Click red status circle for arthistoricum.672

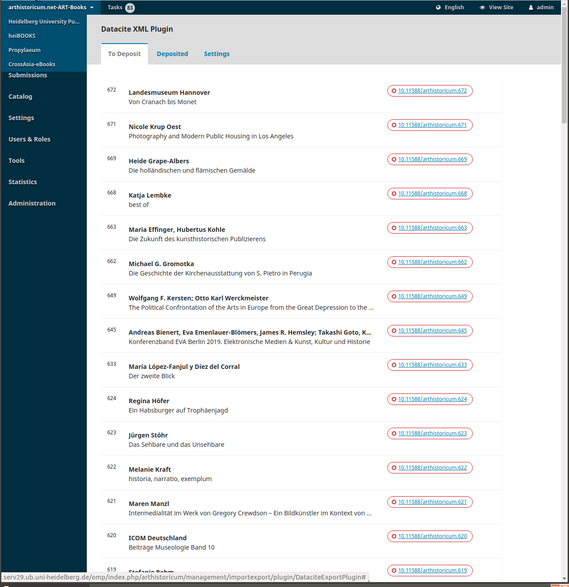point(394,91)
